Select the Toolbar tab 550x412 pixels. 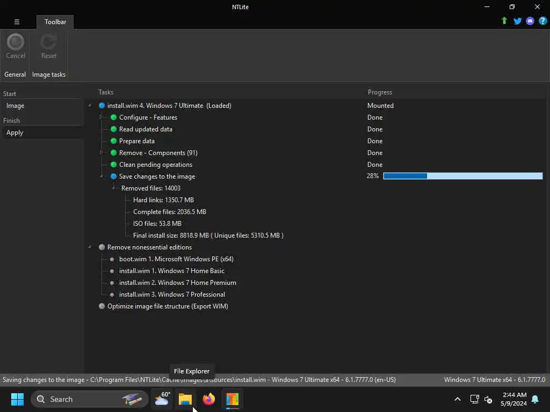pyautogui.click(x=55, y=21)
